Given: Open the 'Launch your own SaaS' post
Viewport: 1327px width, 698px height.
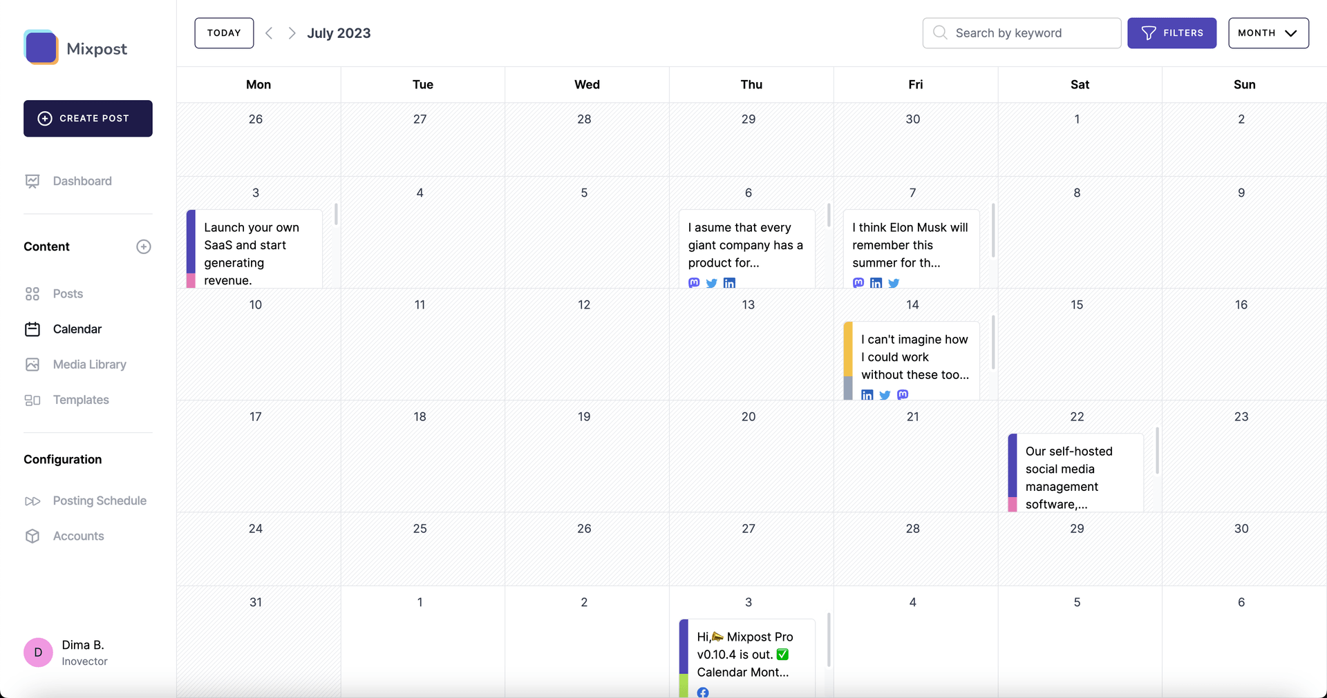Looking at the screenshot, I should (254, 249).
